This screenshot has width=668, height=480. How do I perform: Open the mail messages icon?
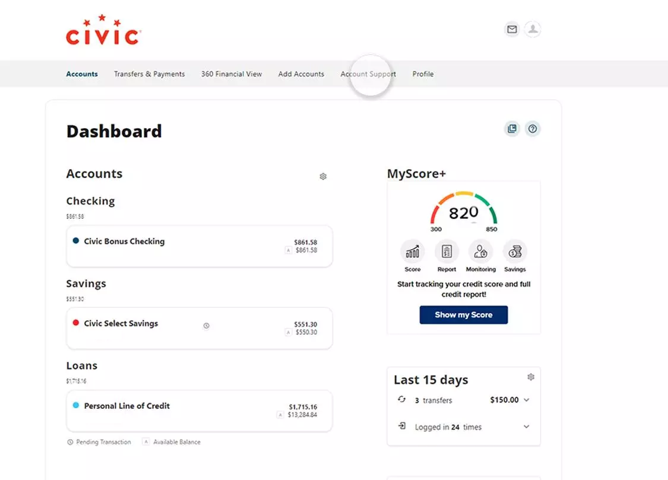tap(512, 29)
